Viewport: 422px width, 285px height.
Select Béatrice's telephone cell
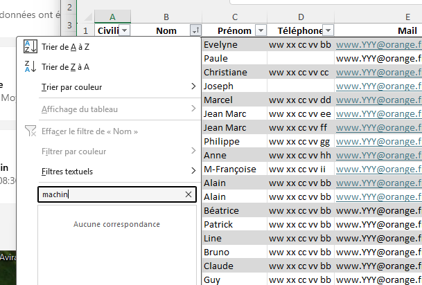[300, 211]
